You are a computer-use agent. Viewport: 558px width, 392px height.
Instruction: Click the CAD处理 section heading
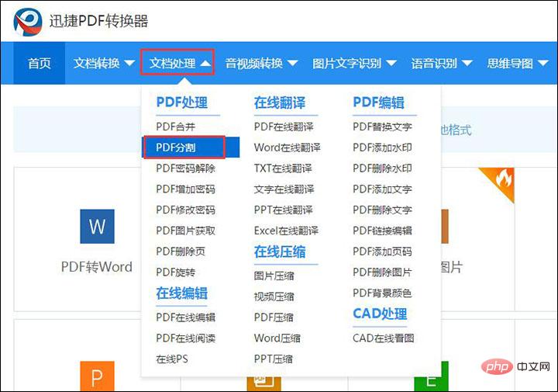[x=380, y=314]
